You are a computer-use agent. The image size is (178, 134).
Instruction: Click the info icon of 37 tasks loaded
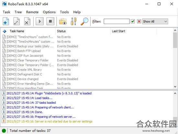(4, 103)
